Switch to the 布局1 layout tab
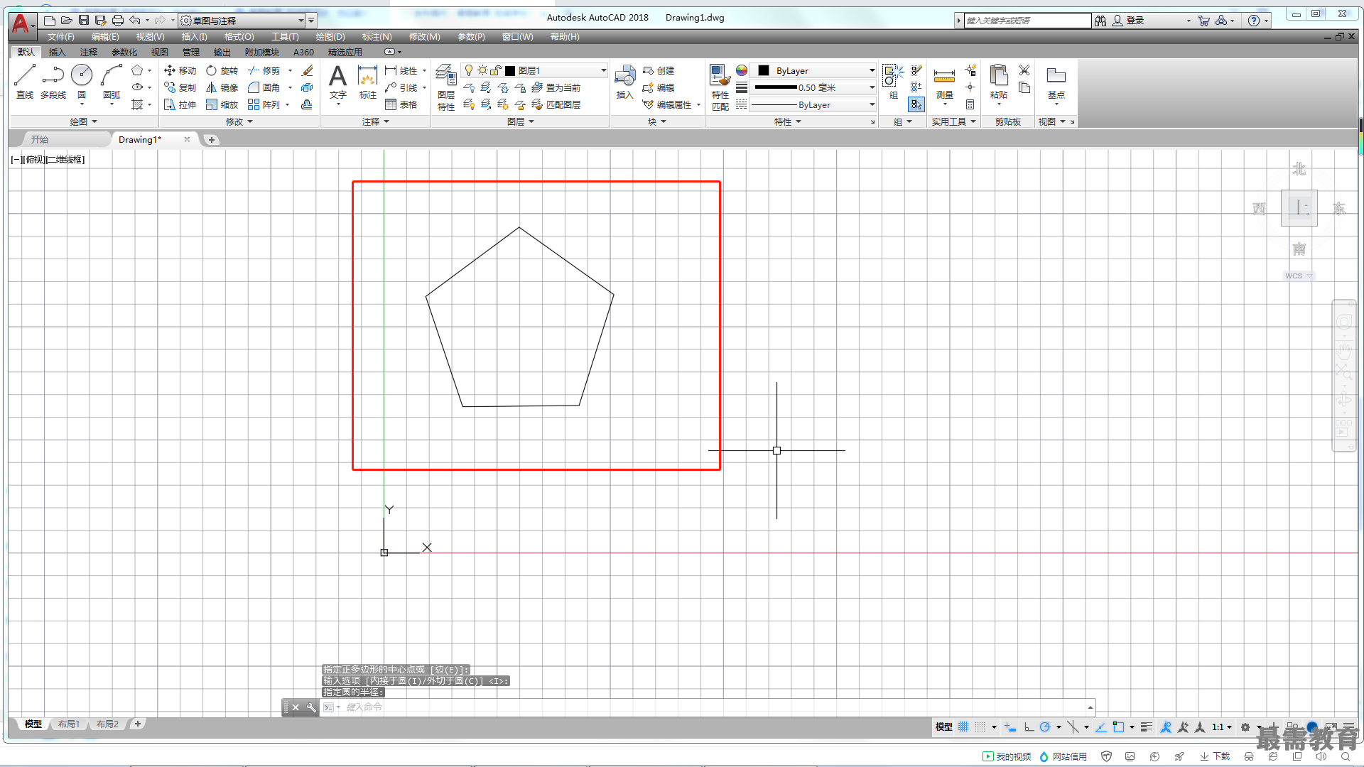This screenshot has width=1364, height=767. point(69,724)
